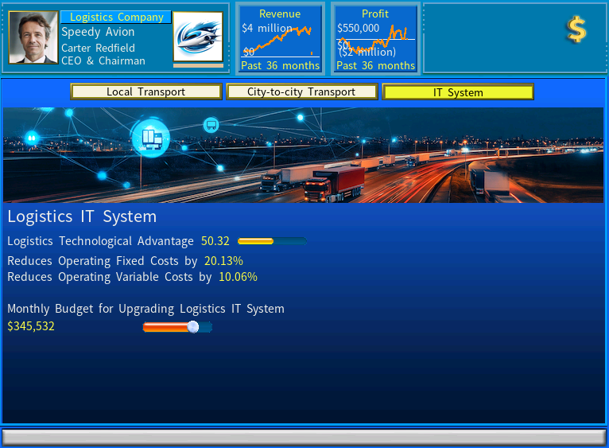Viewport: 609px width, 448px height.
Task: Click the highway trucks banner image
Action: [304, 155]
